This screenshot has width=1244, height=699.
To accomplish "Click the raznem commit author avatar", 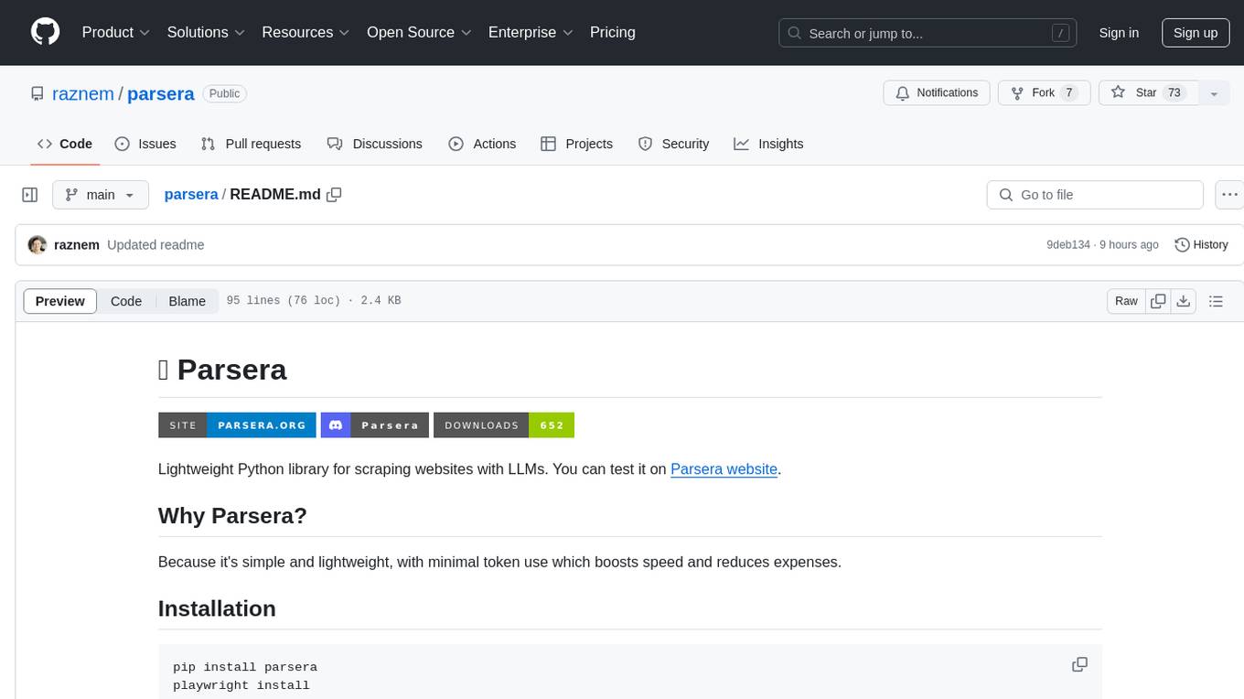I will pos(38,245).
